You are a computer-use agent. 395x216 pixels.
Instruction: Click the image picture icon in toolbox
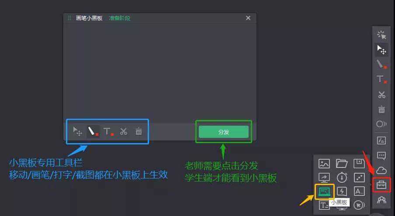[324, 164]
